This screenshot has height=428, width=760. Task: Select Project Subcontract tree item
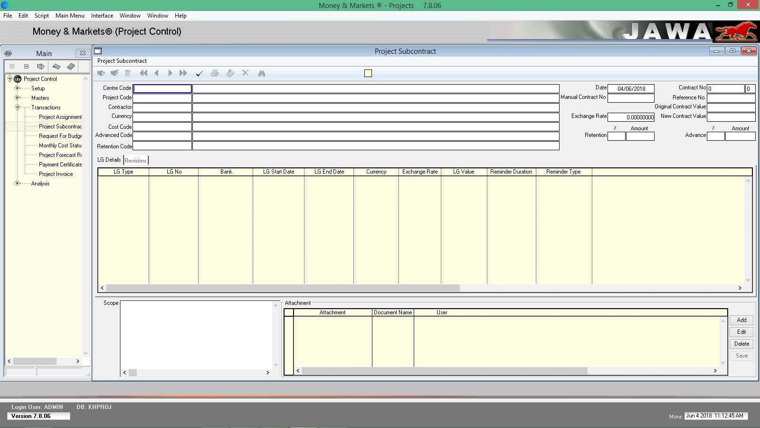60,126
